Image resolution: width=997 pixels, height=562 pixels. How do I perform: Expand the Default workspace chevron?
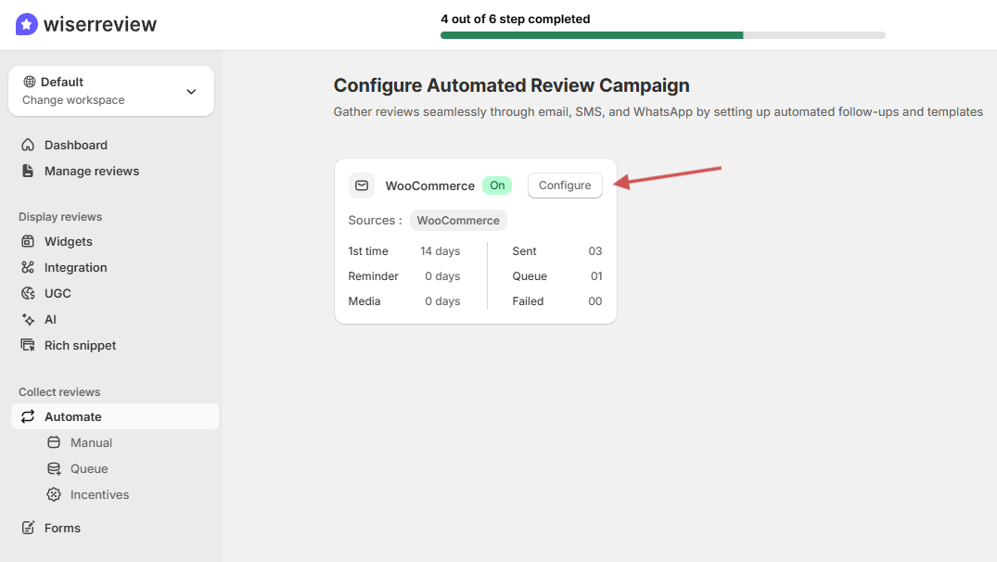(191, 91)
